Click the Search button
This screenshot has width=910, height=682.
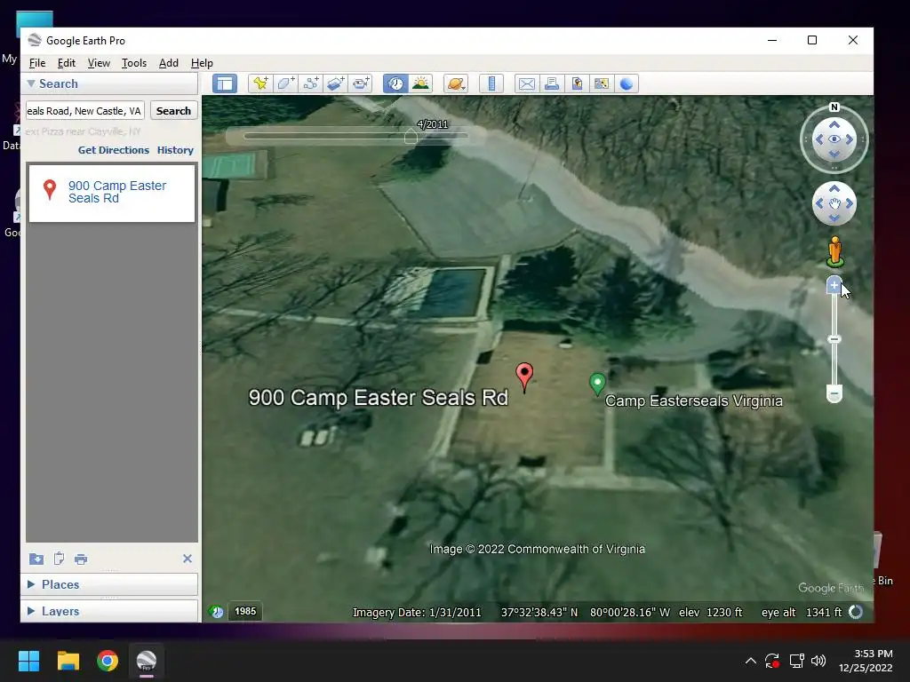point(173,110)
